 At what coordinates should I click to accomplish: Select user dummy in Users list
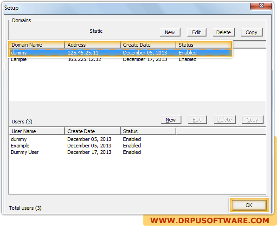point(19,139)
